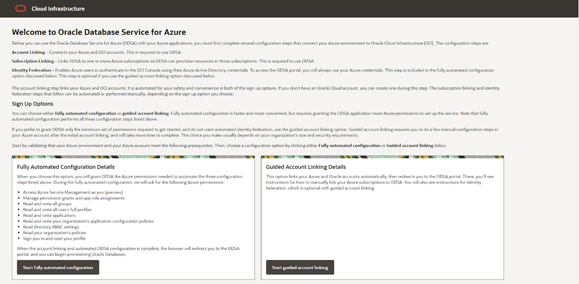This screenshot has height=284, width=579.
Task: Click "Sign you in and read your profile" bullet
Action: click(x=54, y=238)
